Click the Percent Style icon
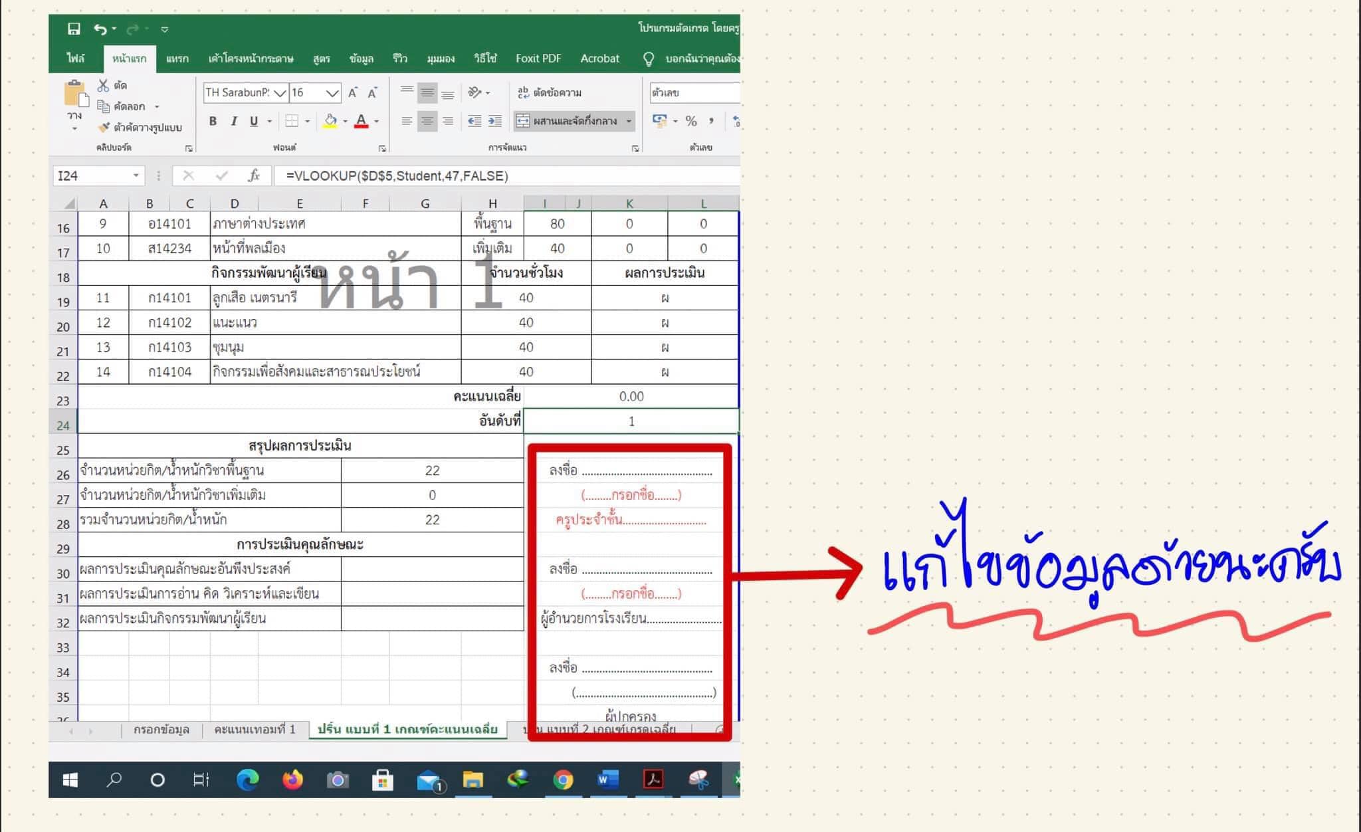This screenshot has width=1361, height=832. point(691,121)
